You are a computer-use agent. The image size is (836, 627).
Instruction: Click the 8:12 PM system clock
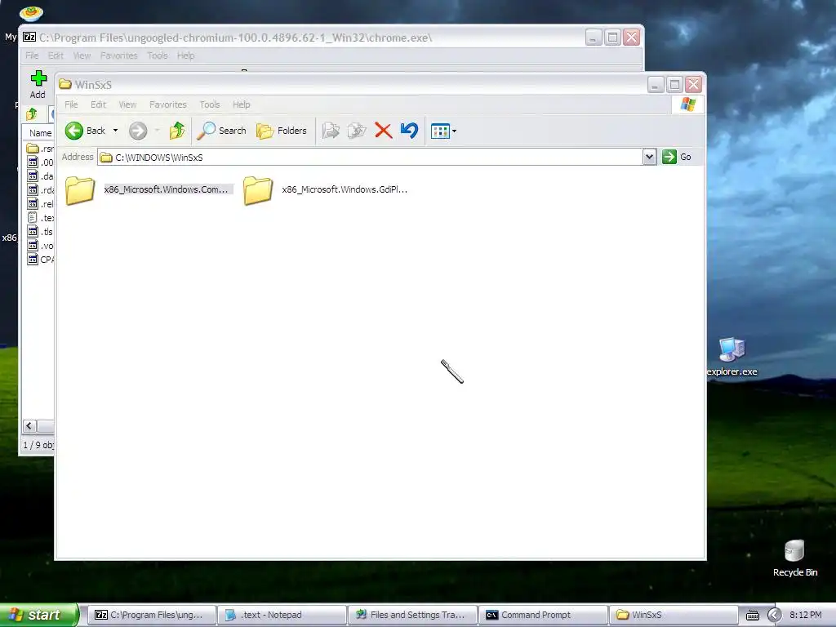(x=806, y=615)
